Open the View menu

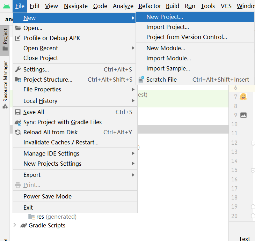point(51,6)
